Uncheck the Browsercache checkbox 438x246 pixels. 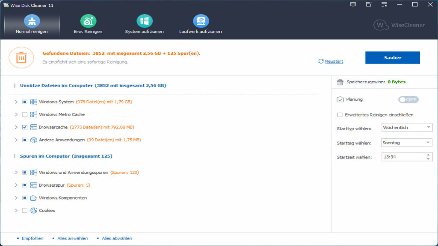(24, 127)
